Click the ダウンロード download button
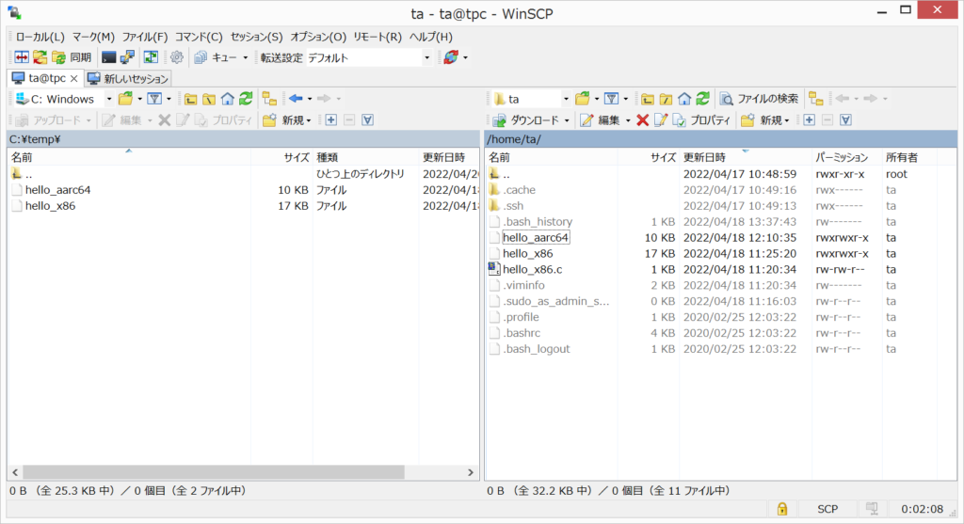 coord(526,120)
